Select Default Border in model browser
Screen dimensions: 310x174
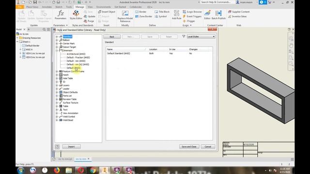coord(32,45)
